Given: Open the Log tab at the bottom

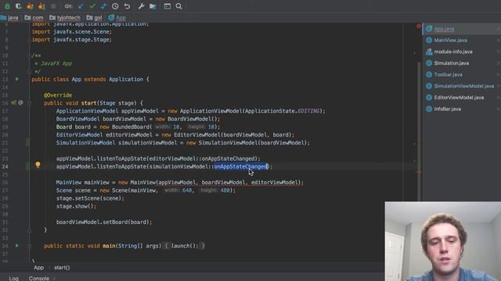Looking at the screenshot, I should (13, 278).
